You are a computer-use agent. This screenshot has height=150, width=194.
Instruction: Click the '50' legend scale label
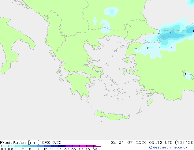pyautogui.click(x=95, y=149)
